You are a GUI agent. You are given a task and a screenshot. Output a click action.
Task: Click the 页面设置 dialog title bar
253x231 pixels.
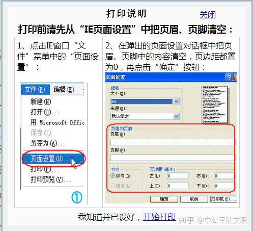(171, 78)
